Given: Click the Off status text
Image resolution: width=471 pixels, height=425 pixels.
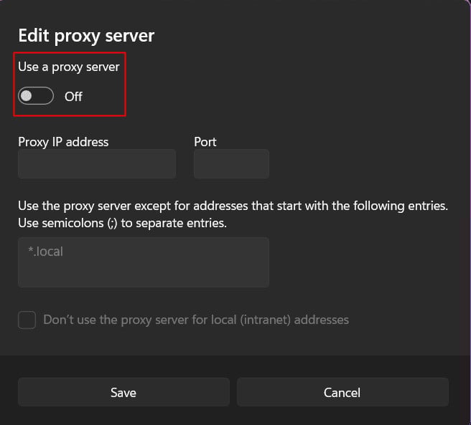Looking at the screenshot, I should pos(73,97).
